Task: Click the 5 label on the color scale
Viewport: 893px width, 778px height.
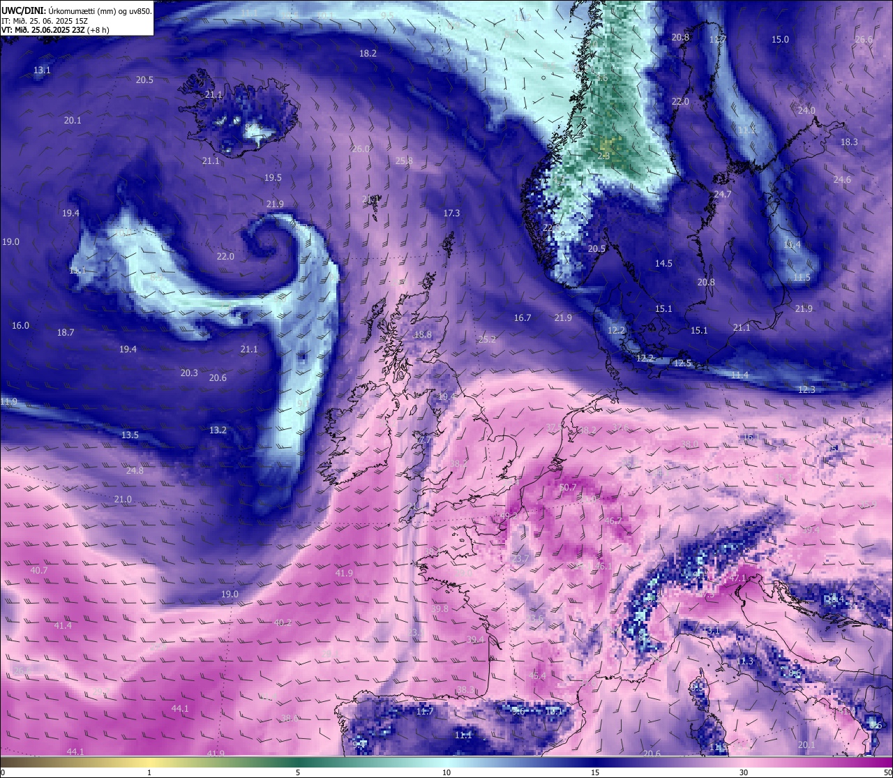Action: 298,772
